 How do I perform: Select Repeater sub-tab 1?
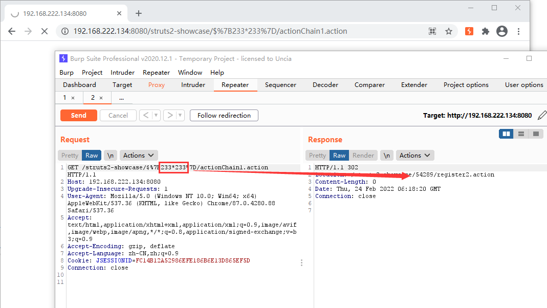[x=64, y=98]
